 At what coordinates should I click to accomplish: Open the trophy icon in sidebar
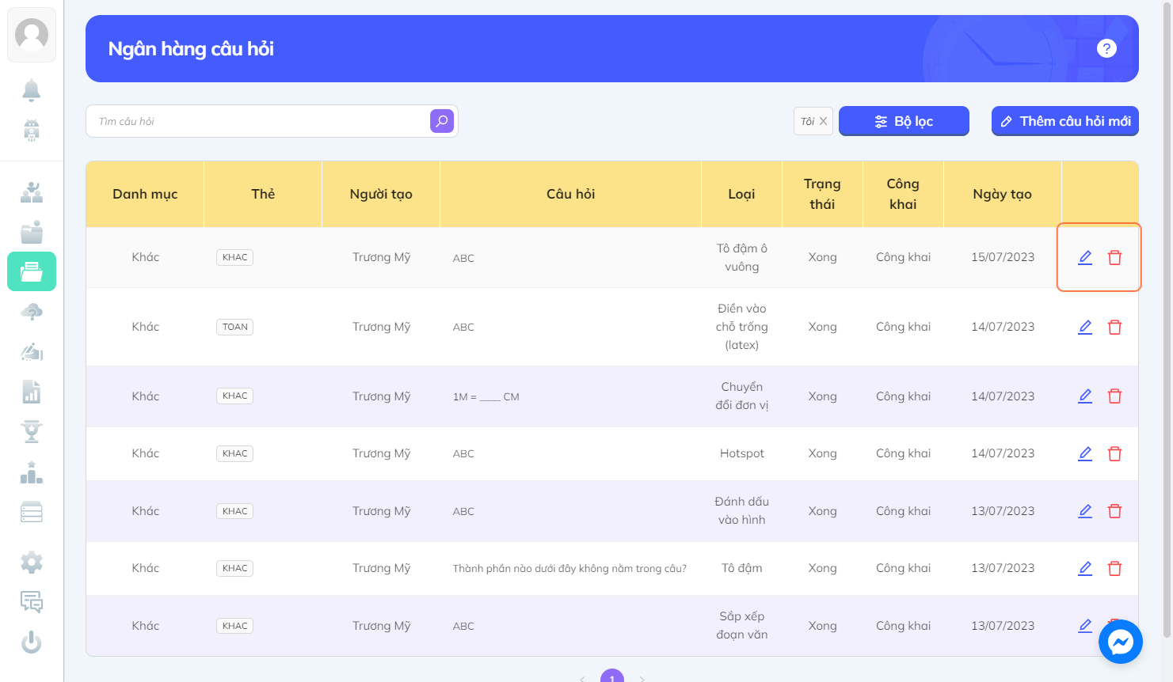coord(32,431)
